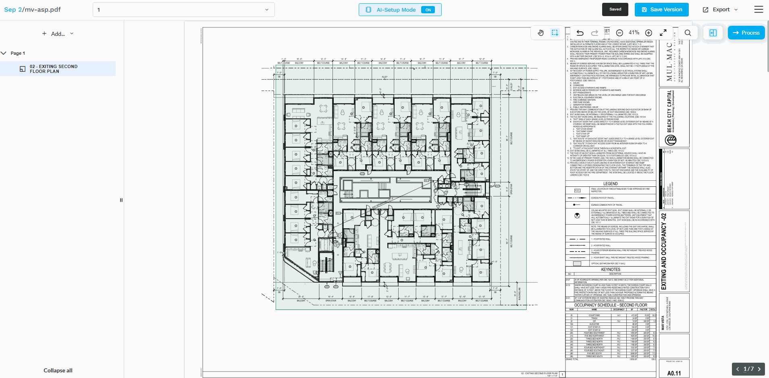Select 02 - Exiting Second Floor Plan item
This screenshot has height=378, width=769.
[x=54, y=69]
